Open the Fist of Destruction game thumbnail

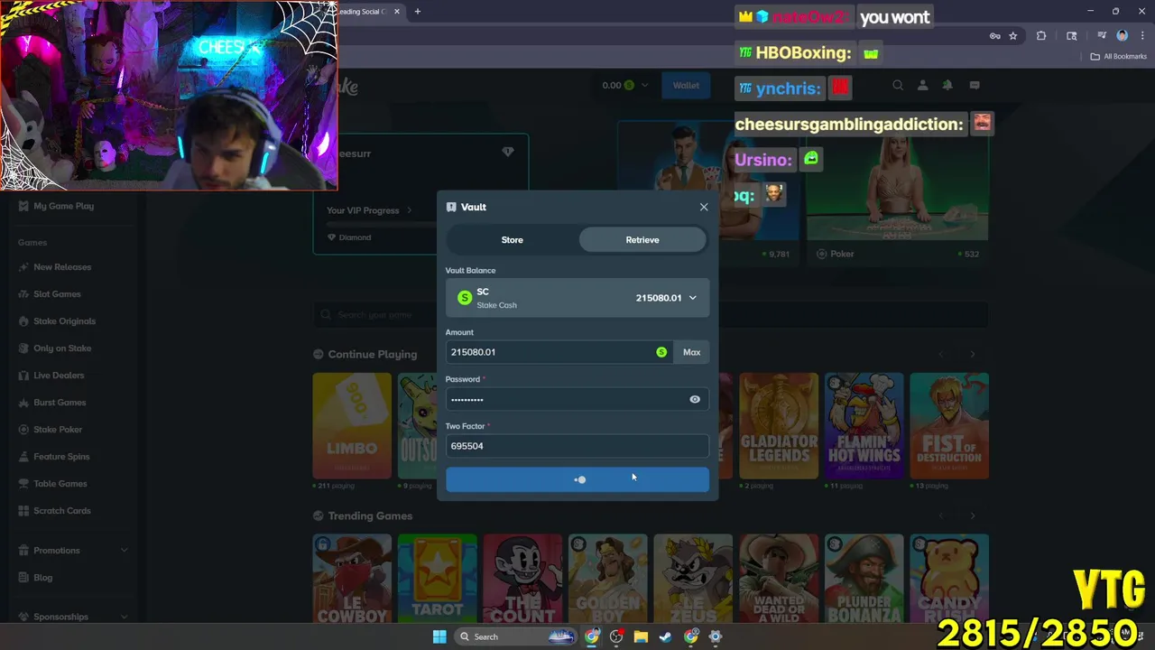[949, 425]
